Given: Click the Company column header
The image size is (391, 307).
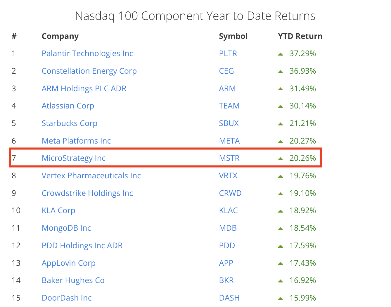Looking at the screenshot, I should pyautogui.click(x=60, y=36).
